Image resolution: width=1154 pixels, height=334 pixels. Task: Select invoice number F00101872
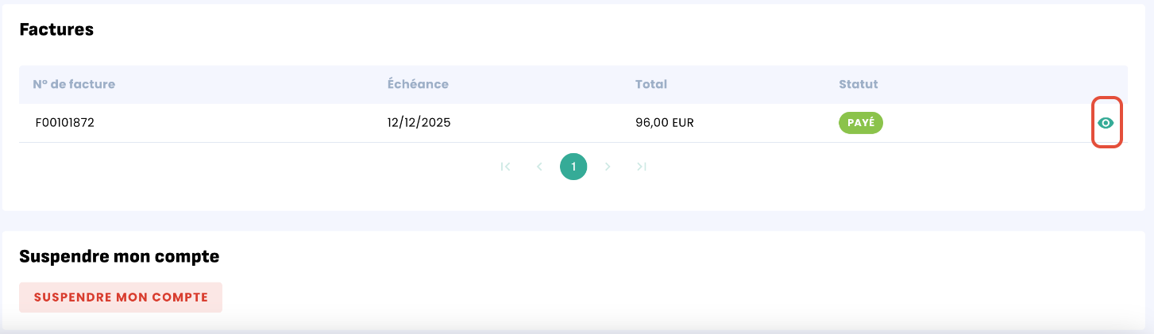click(x=65, y=123)
